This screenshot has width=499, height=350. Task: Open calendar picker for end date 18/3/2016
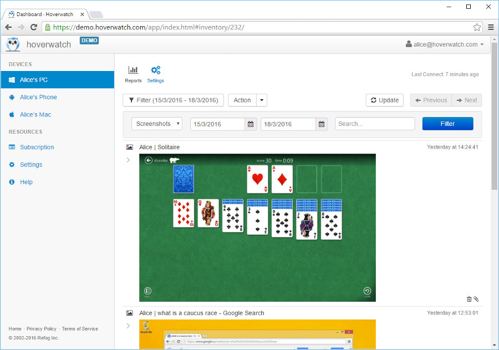tap(322, 124)
